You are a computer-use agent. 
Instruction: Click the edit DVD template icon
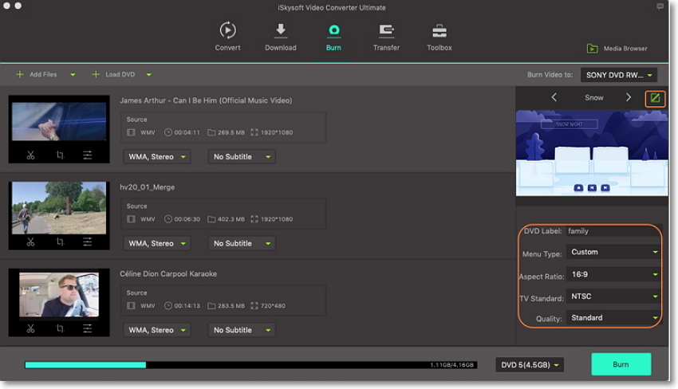(656, 98)
